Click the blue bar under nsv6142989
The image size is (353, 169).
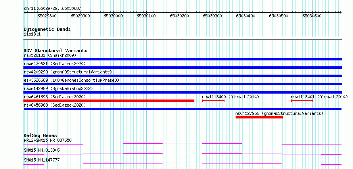[x=182, y=92]
